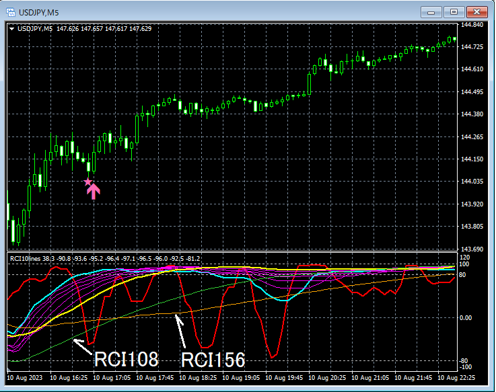This screenshot has width=496, height=392.
Task: Click the 10 Aug 21:05 time label
Action: [370, 377]
